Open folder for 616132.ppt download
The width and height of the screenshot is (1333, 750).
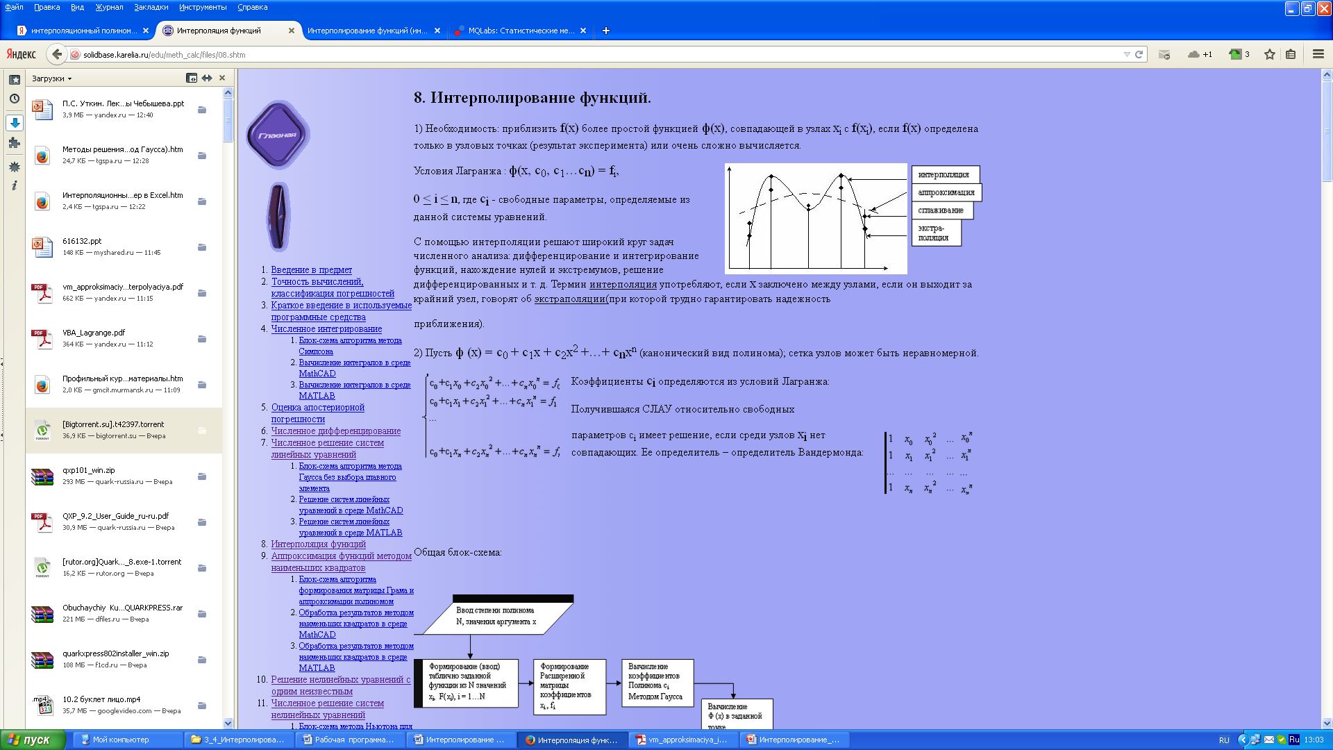(x=202, y=247)
